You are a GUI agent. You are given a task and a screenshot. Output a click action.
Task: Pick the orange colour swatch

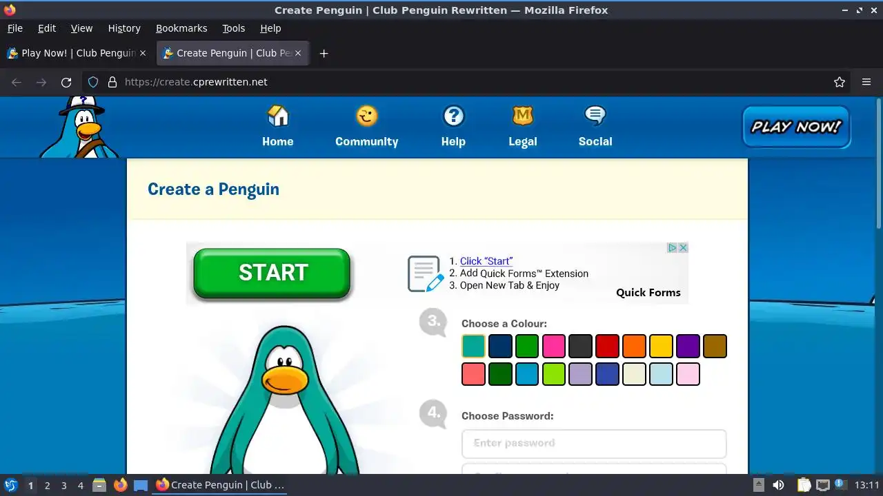pyautogui.click(x=634, y=346)
